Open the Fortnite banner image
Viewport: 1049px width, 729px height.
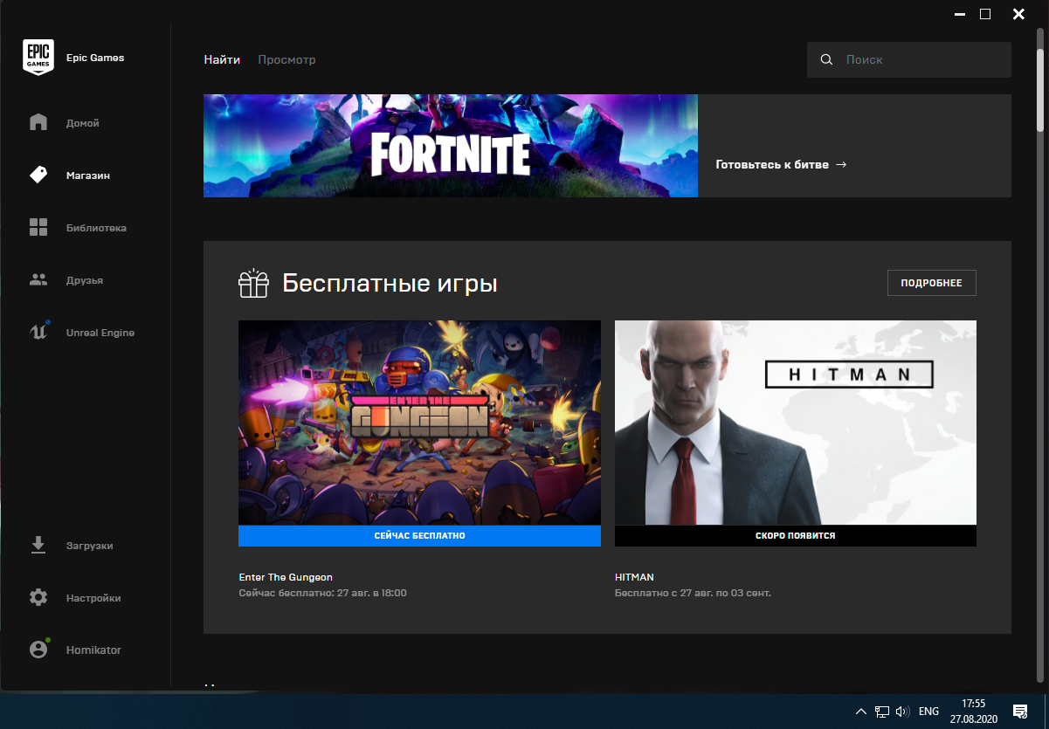pyautogui.click(x=451, y=146)
